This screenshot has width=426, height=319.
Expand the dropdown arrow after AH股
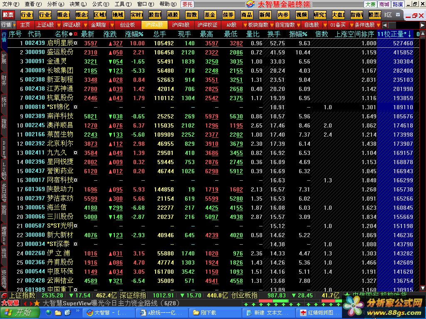click(x=245, y=25)
